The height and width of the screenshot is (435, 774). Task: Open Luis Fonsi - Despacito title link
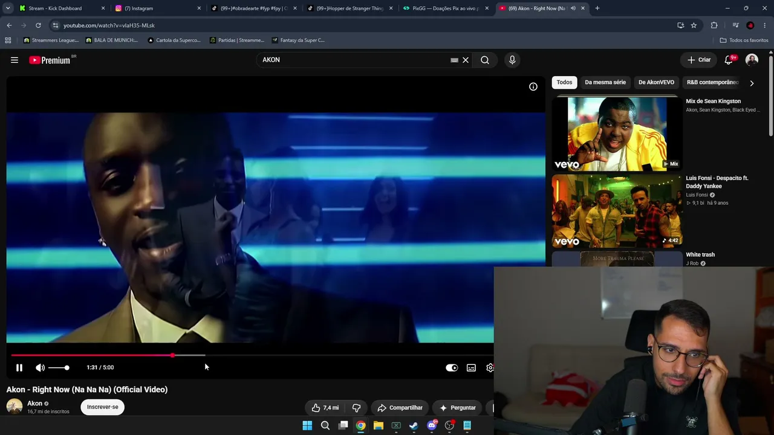717,182
